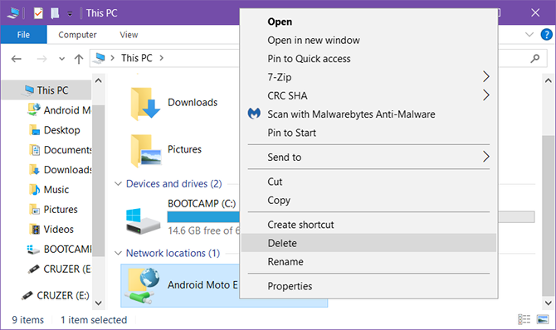Expand the ribbon with the chevron
This screenshot has width=556, height=330.
tap(529, 34)
